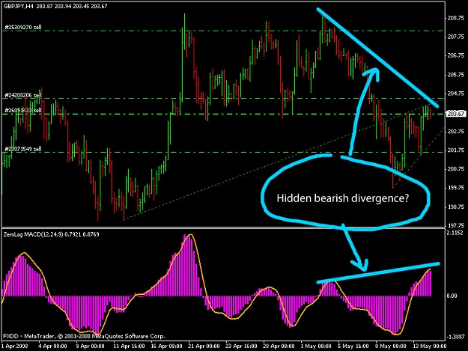Click the 8 May 08:00 time label

[391, 347]
